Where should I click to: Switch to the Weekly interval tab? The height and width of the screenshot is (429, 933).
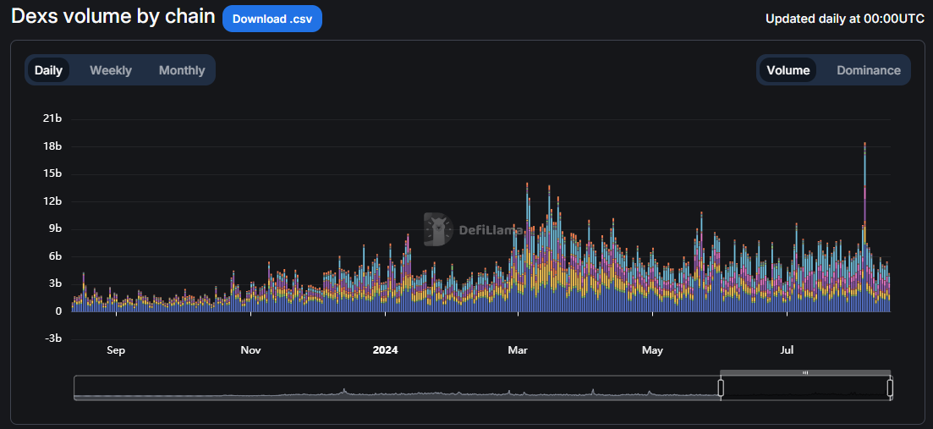click(111, 70)
